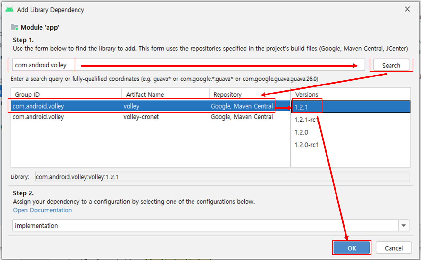Click the OK button
The width and height of the screenshot is (421, 260).
pyautogui.click(x=352, y=248)
